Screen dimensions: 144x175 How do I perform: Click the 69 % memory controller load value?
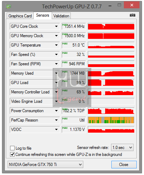[x=74, y=92]
